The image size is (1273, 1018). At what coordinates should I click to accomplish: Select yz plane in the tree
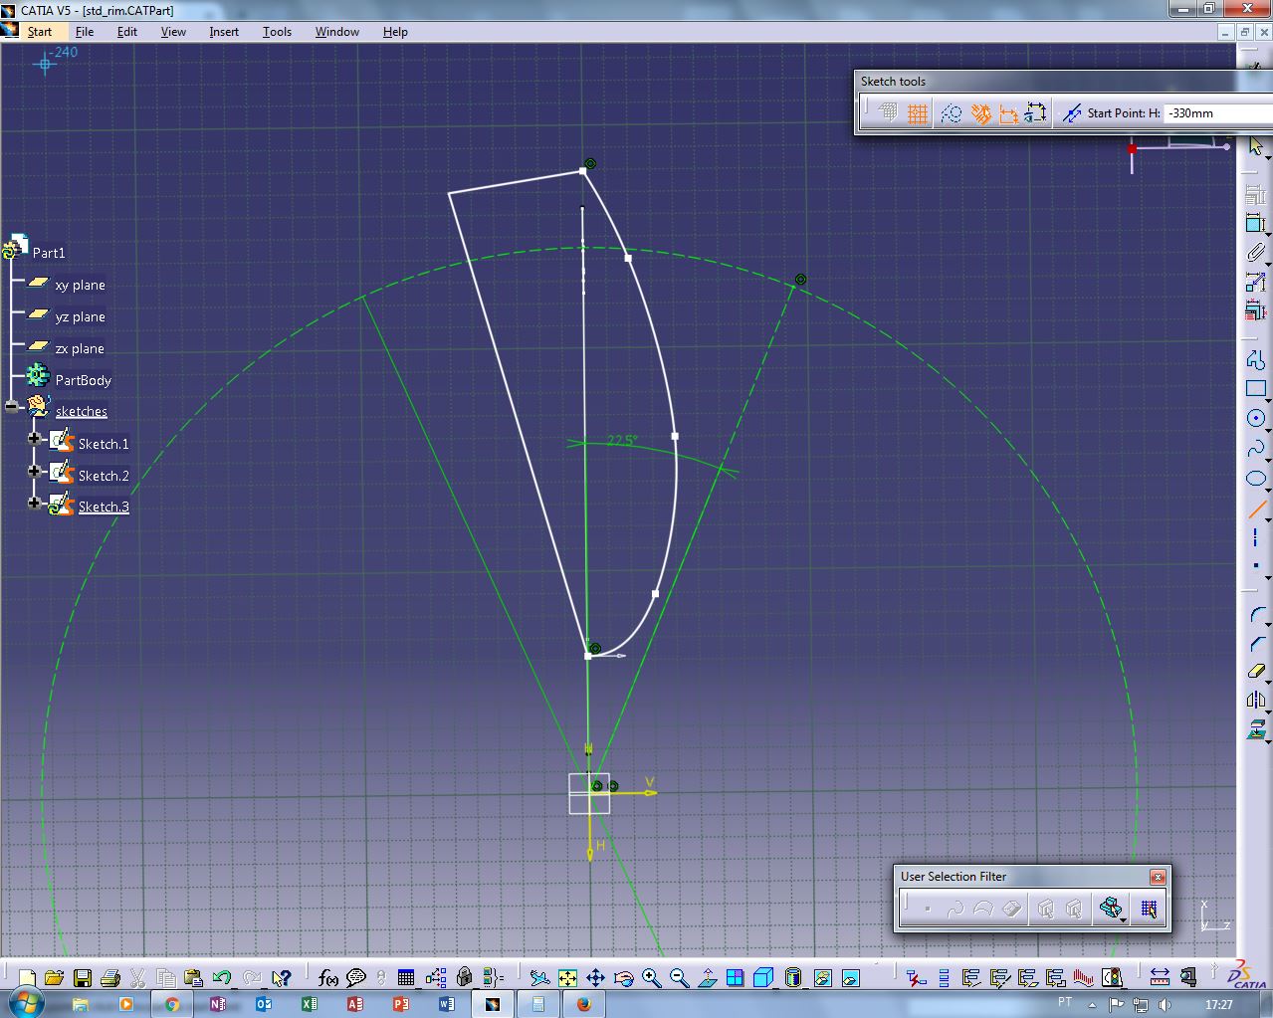coord(80,316)
